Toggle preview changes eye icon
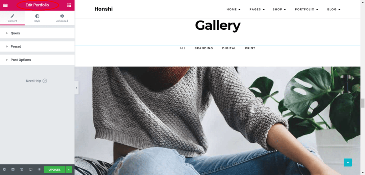The height and width of the screenshot is (175, 365). (x=39, y=169)
